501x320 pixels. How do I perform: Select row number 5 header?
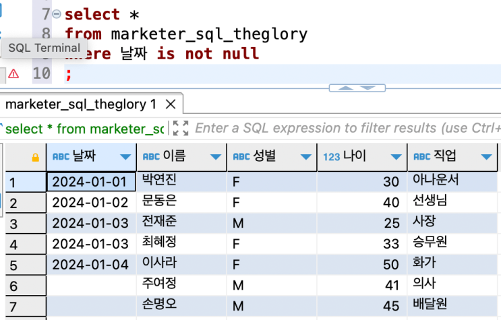pyautogui.click(x=26, y=265)
